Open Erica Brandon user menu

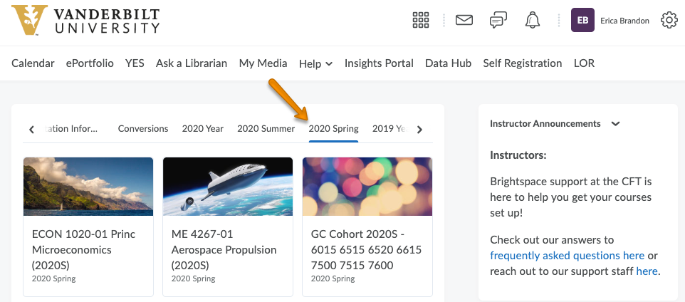click(624, 21)
